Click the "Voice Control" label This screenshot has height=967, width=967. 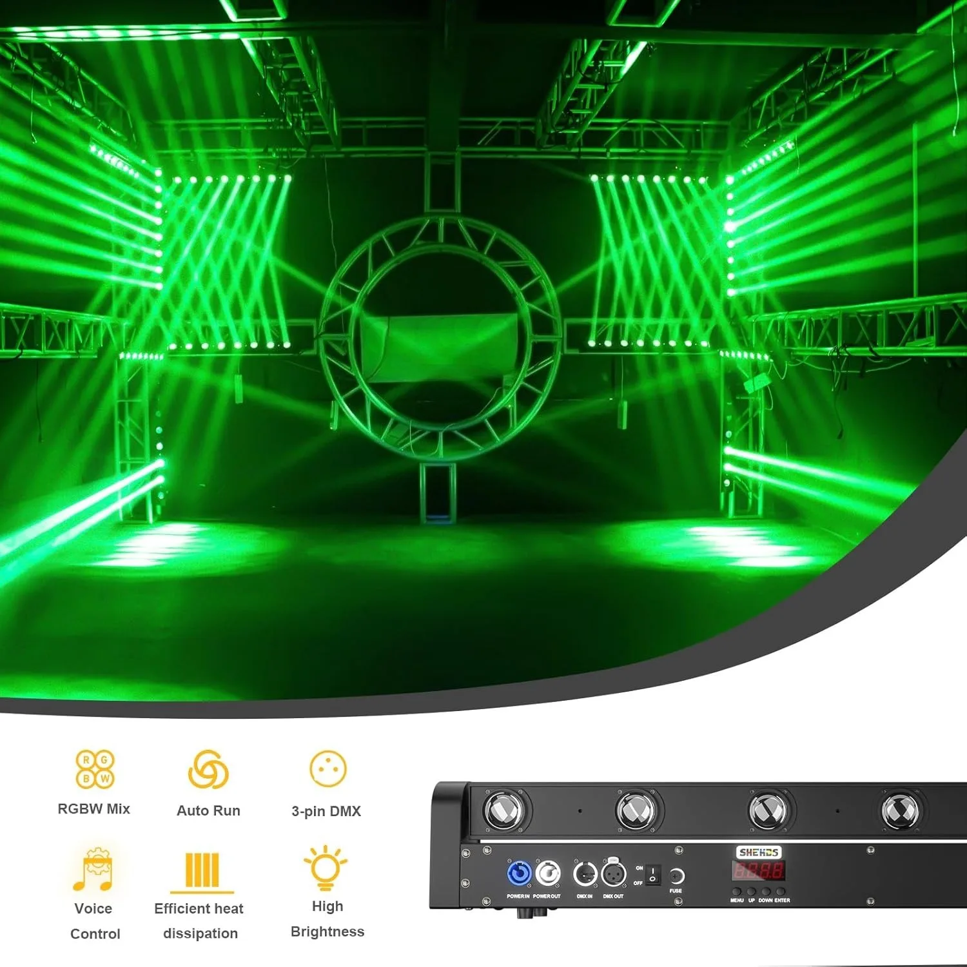click(94, 921)
